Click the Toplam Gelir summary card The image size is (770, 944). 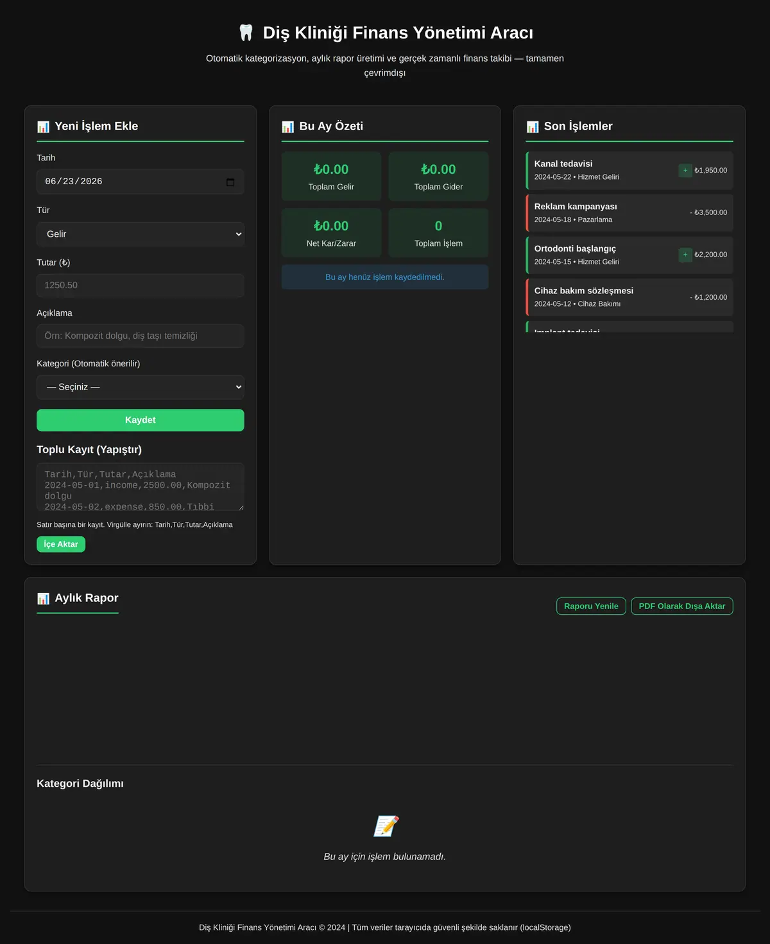pyautogui.click(x=331, y=176)
